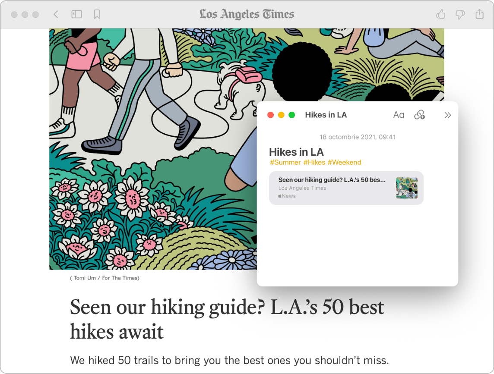Open the #Summer tag

click(285, 162)
